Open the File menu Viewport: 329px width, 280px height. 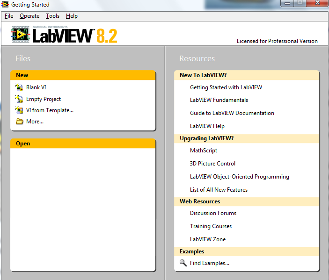9,16
